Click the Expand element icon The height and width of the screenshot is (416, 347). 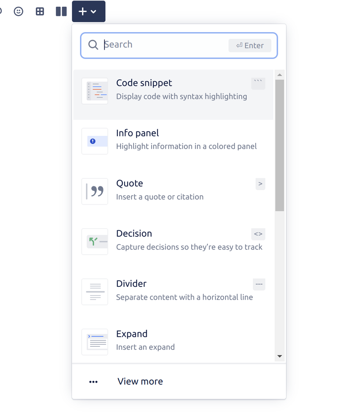click(95, 341)
